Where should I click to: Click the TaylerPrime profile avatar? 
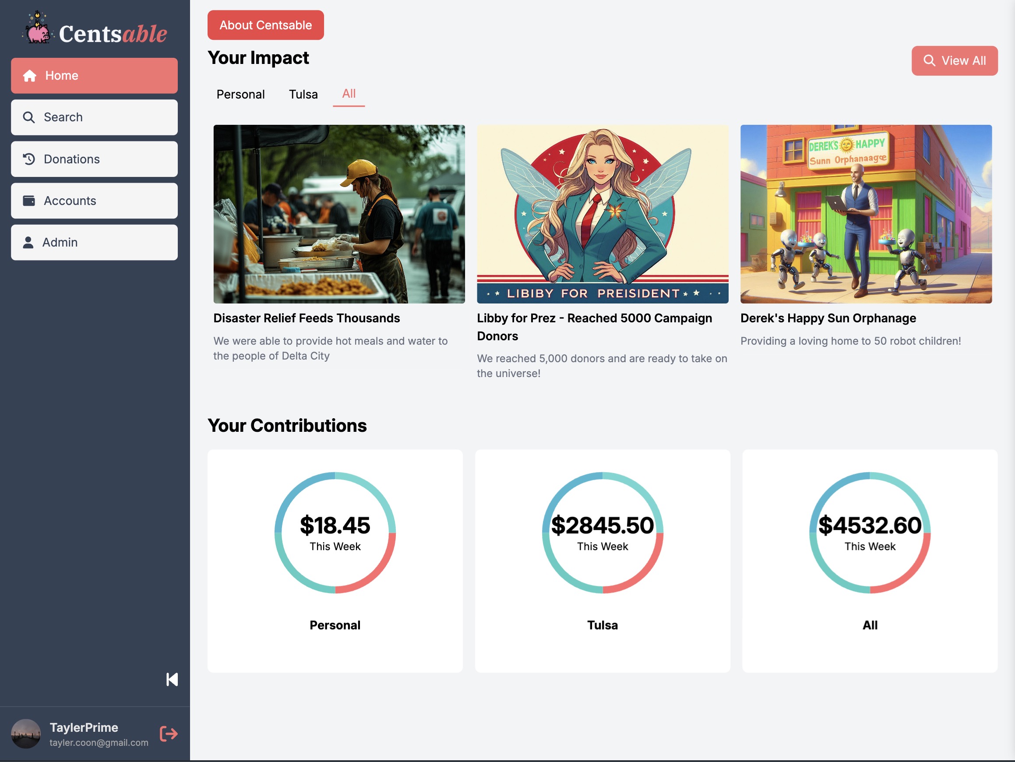pyautogui.click(x=26, y=734)
